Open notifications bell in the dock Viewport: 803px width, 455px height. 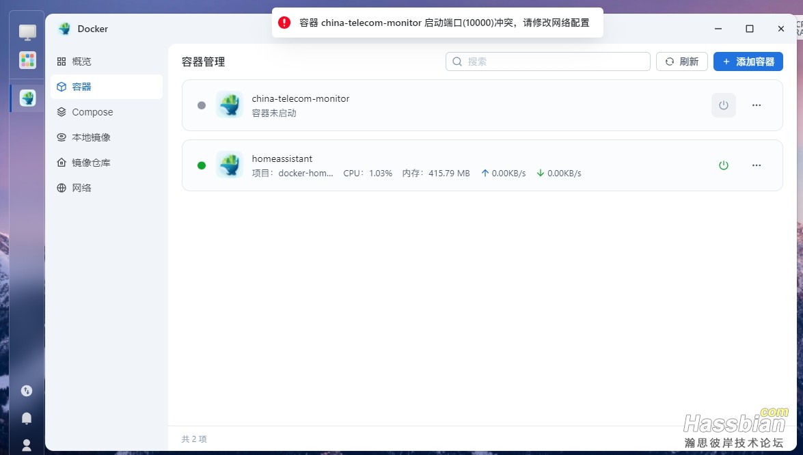27,419
